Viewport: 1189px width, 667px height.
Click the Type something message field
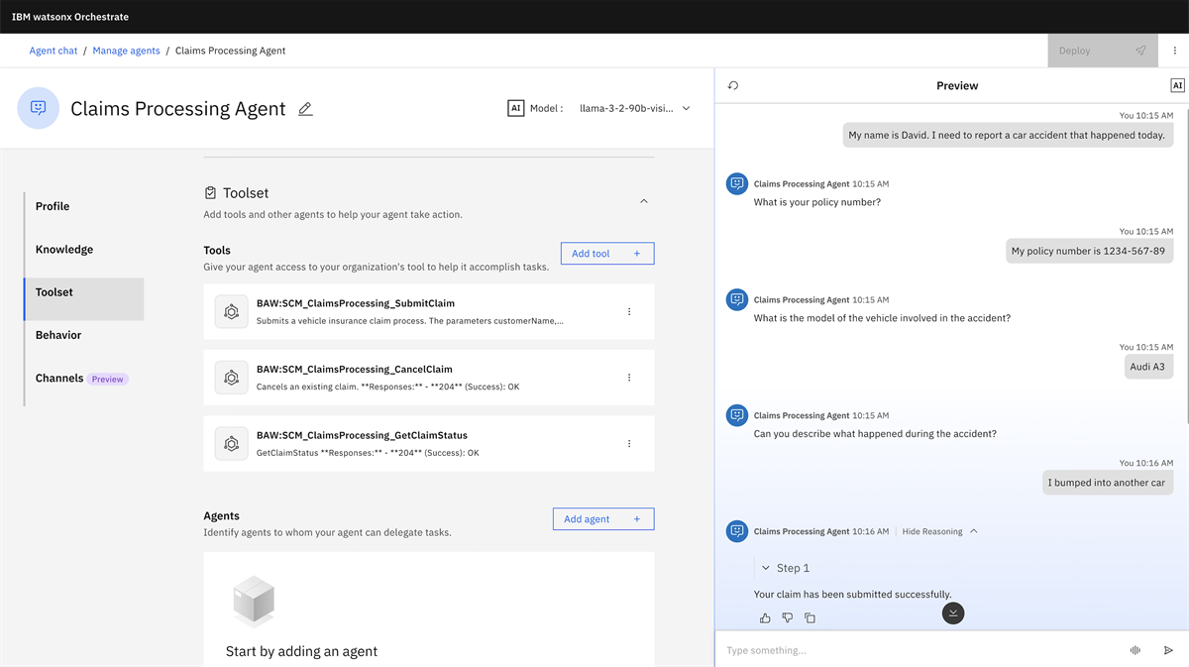point(917,650)
